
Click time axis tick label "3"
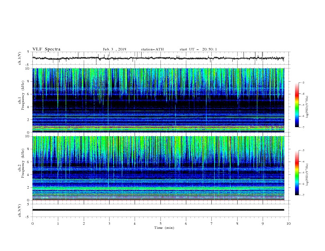pyautogui.click(x=109, y=224)
